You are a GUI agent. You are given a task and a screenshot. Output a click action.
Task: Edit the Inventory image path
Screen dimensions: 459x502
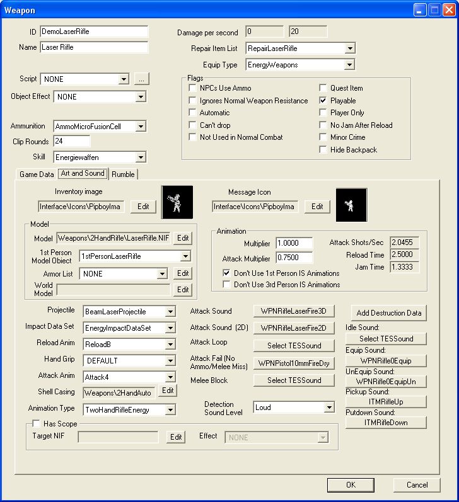(143, 207)
